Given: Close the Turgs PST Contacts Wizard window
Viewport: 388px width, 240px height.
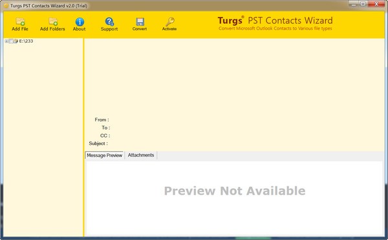Looking at the screenshot, I should pos(376,4).
